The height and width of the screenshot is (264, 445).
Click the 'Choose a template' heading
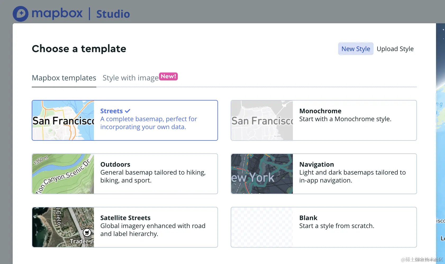click(79, 49)
